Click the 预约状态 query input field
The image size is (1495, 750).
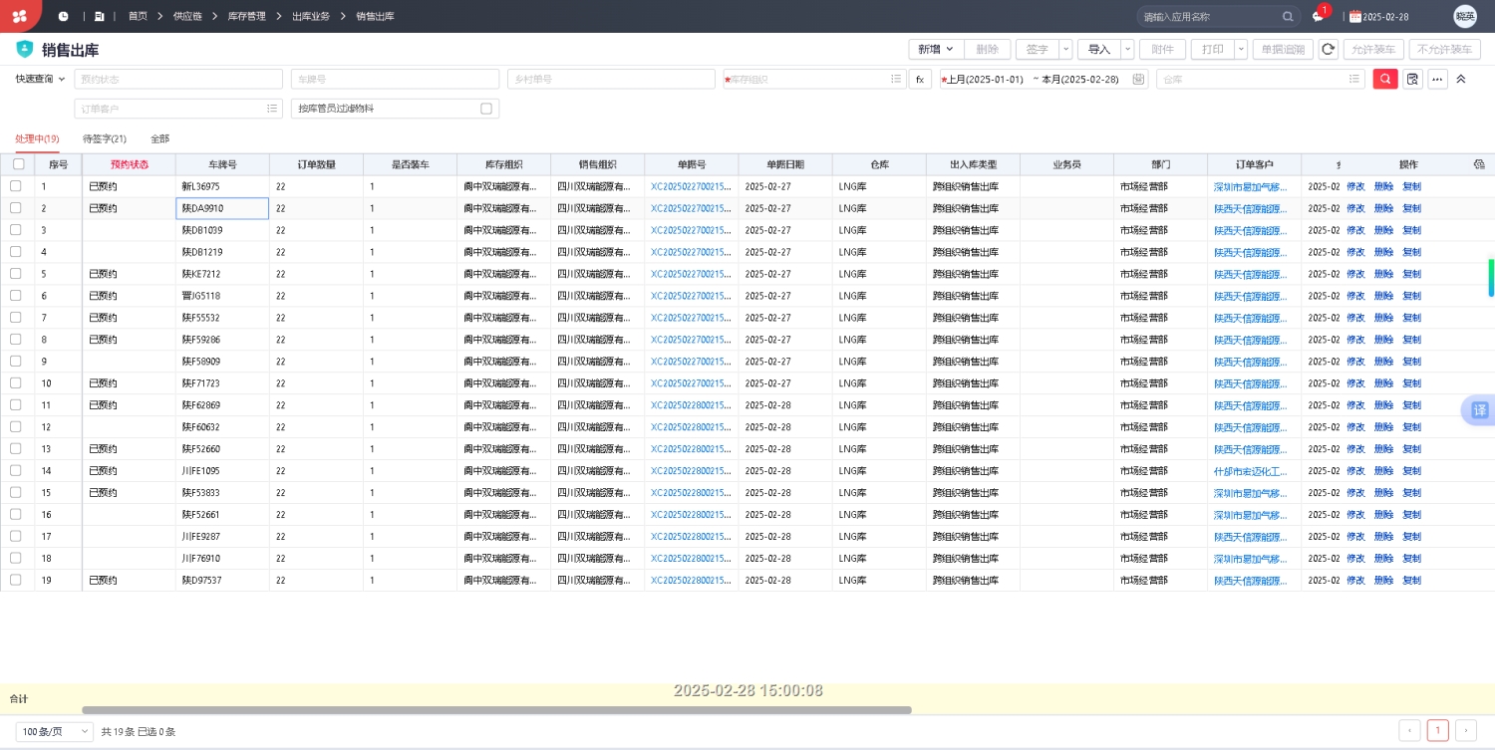point(178,79)
